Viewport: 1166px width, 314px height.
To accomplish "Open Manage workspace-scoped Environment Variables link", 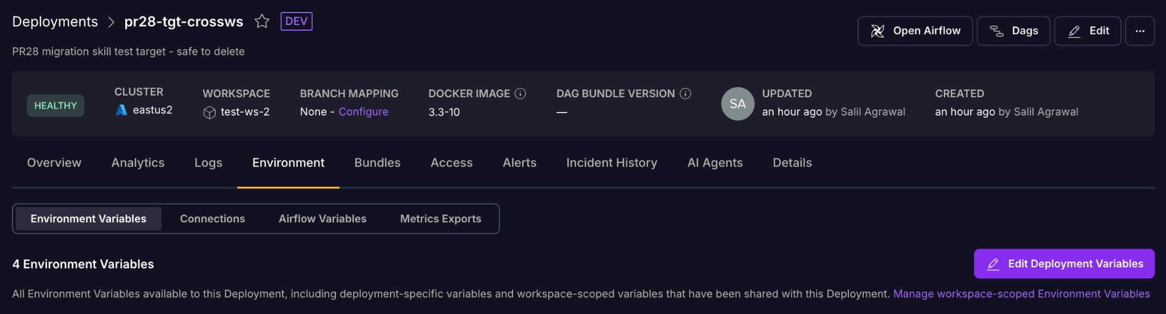I will point(1021,294).
